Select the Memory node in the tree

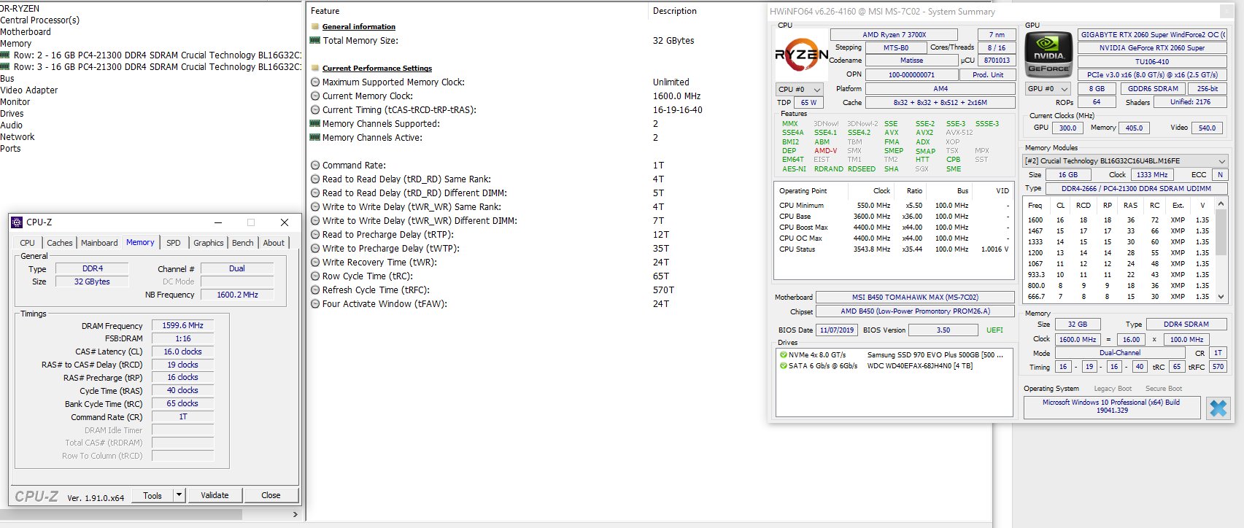point(16,44)
